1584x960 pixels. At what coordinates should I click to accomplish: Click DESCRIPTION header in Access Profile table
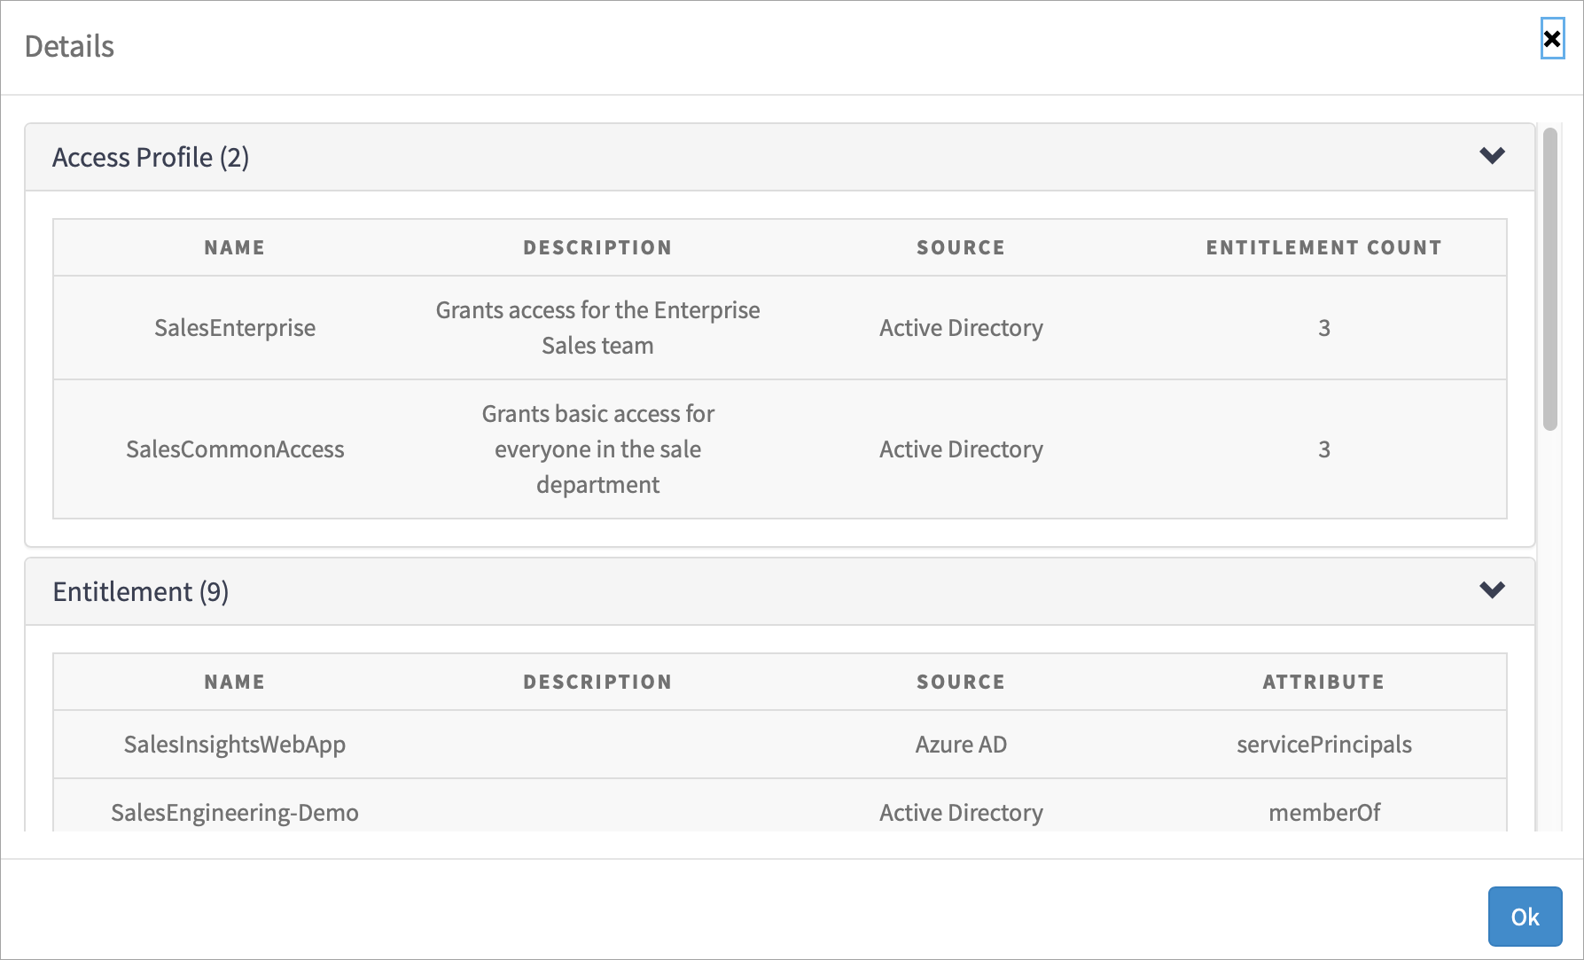pyautogui.click(x=597, y=248)
